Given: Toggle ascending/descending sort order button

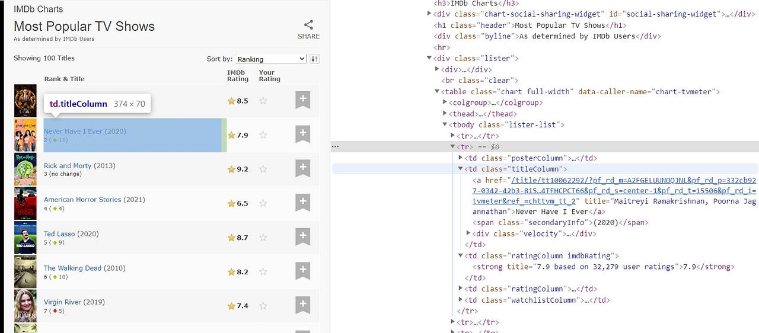Looking at the screenshot, I should click(315, 59).
